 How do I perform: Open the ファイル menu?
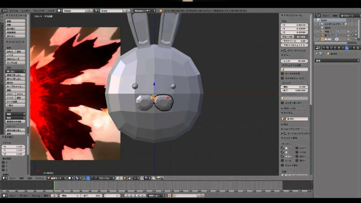point(14,10)
